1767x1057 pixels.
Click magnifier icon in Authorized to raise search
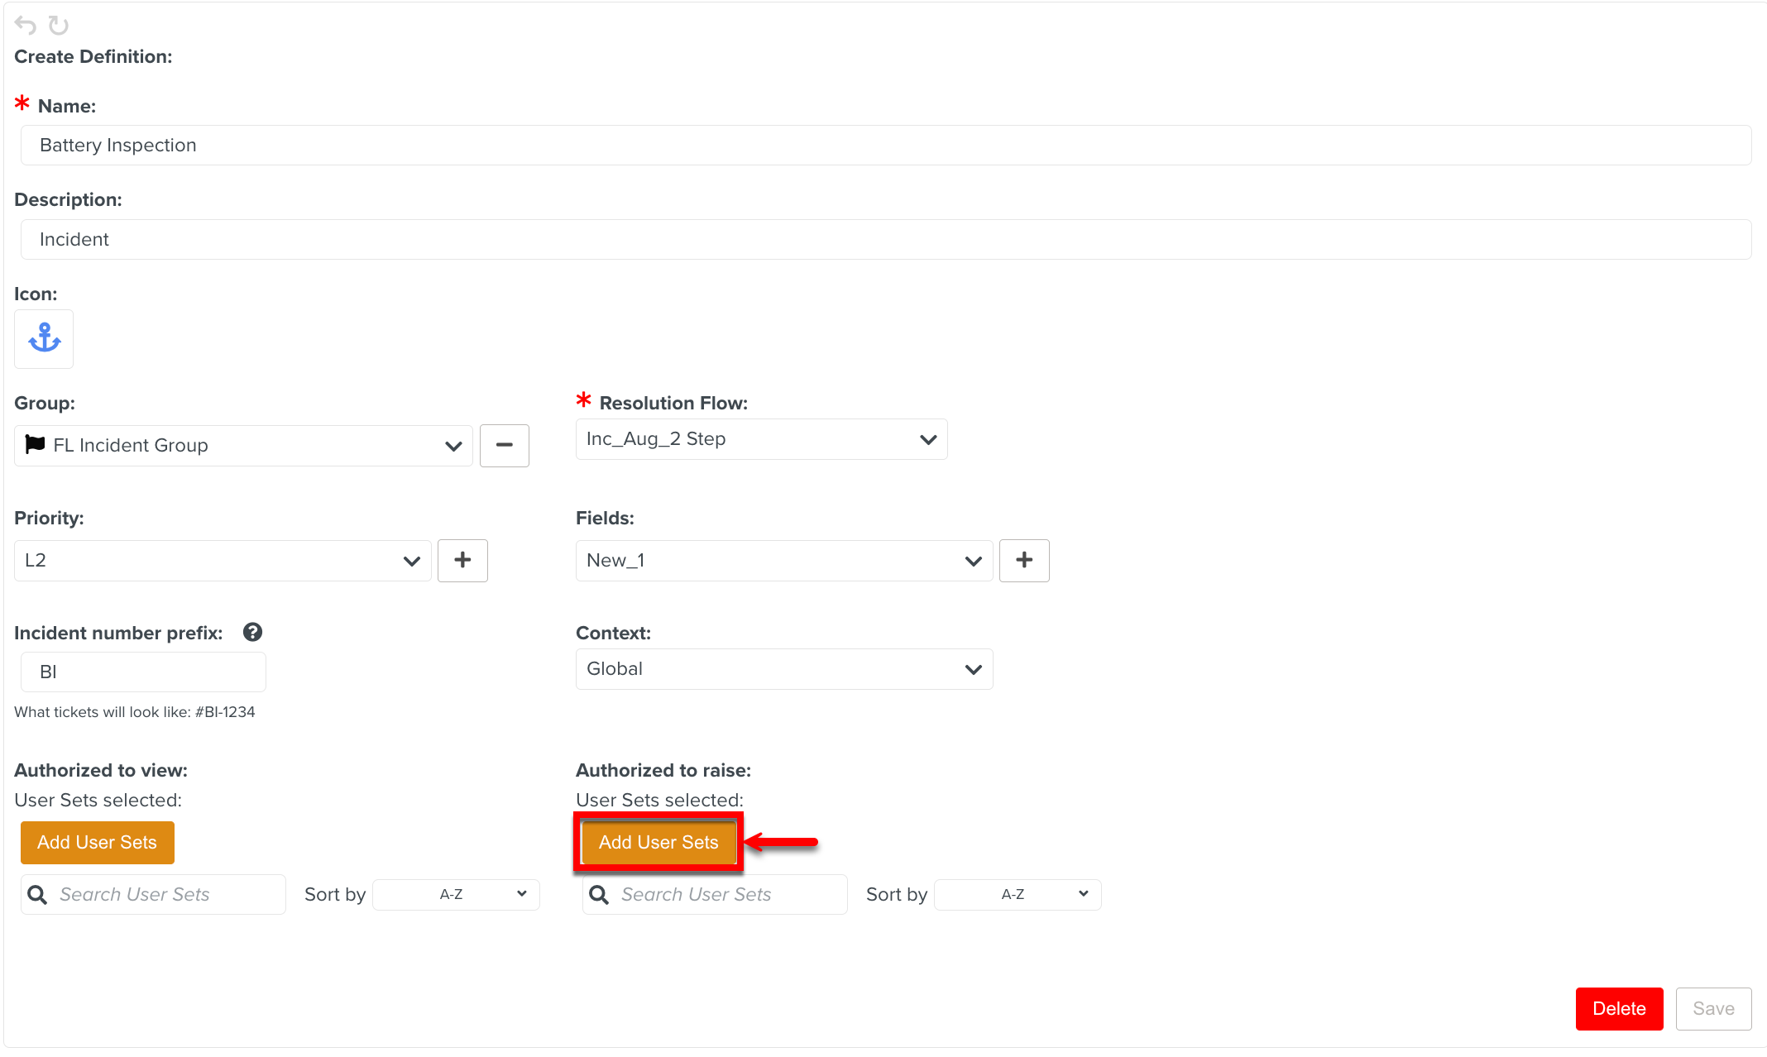coord(599,894)
